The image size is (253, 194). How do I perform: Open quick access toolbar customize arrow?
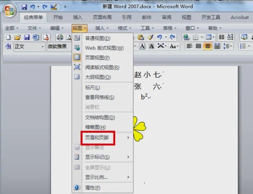click(65, 7)
